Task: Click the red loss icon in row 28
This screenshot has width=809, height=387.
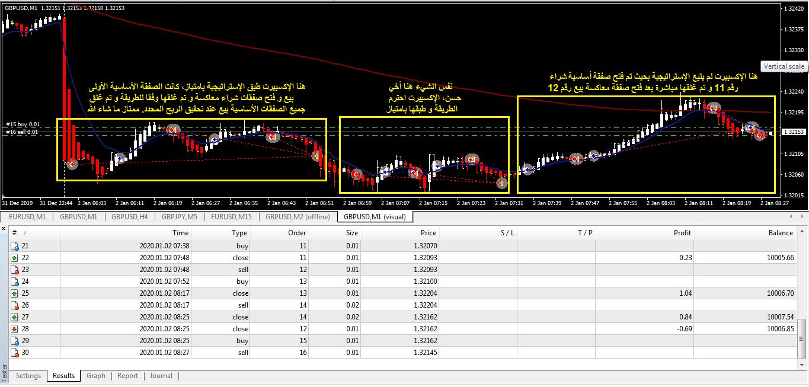Action: click(15, 329)
